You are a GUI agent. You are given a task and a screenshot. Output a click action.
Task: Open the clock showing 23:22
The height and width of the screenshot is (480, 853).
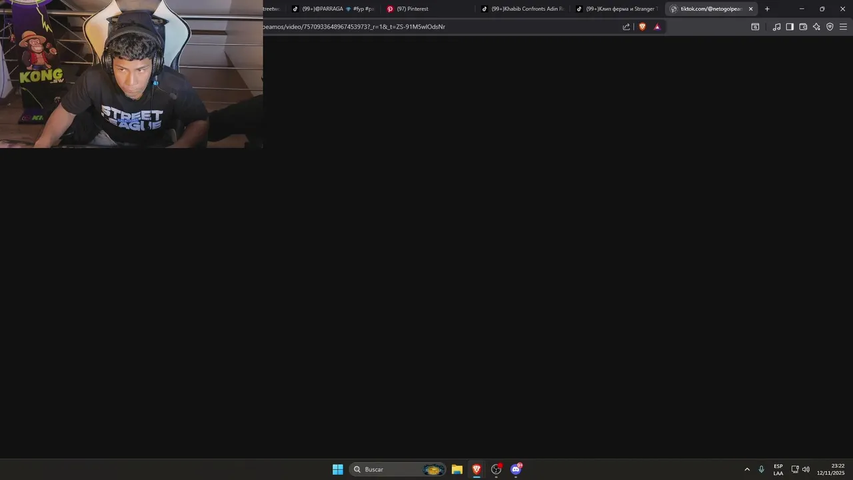coord(830,469)
